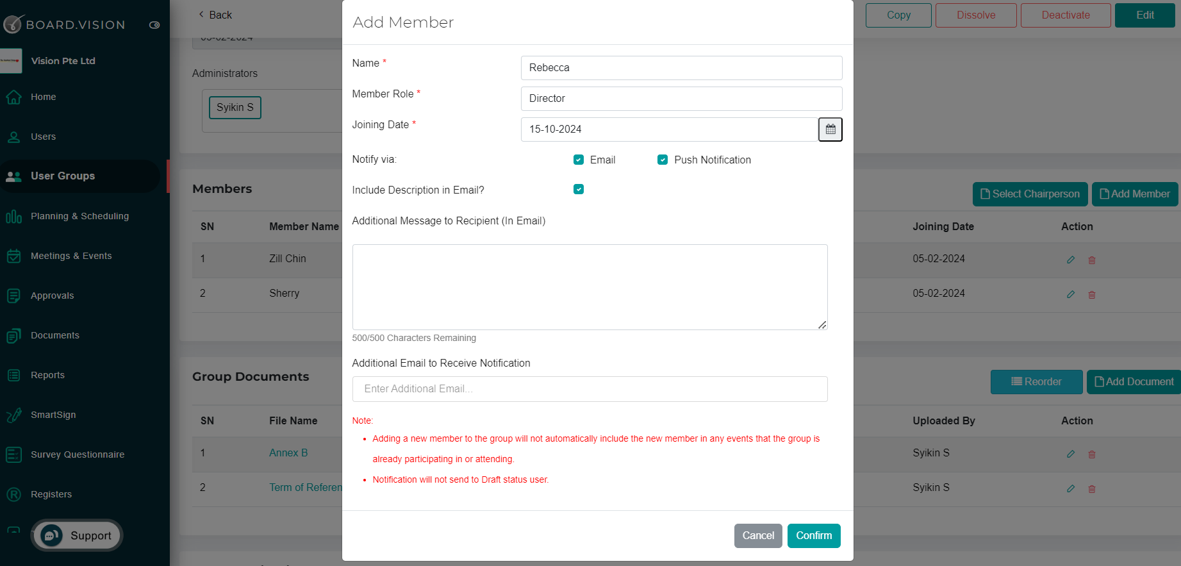Toggle sidebar visibility eye icon

click(154, 25)
